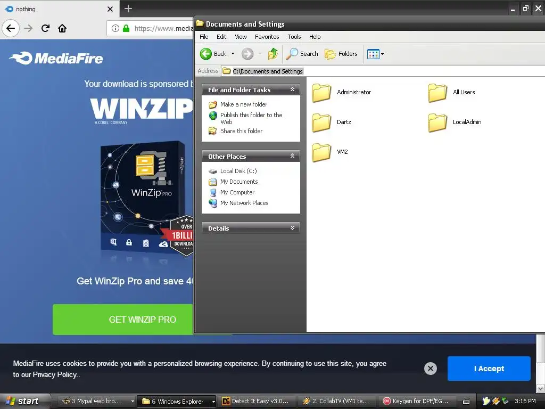Image resolution: width=545 pixels, height=409 pixels.
Task: Collapse the Other Places panel
Action: (x=292, y=156)
